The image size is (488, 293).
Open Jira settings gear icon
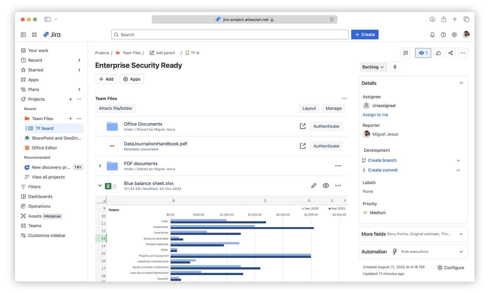point(454,35)
